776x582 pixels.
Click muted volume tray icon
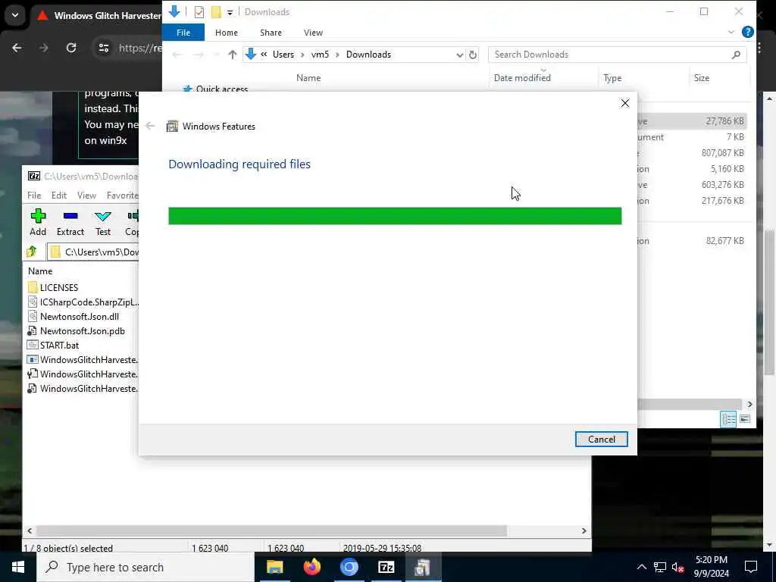tap(677, 567)
